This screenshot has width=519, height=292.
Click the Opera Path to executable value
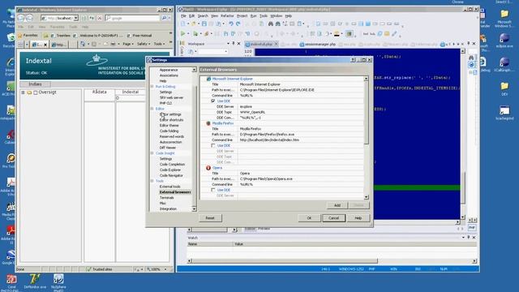pos(301,178)
